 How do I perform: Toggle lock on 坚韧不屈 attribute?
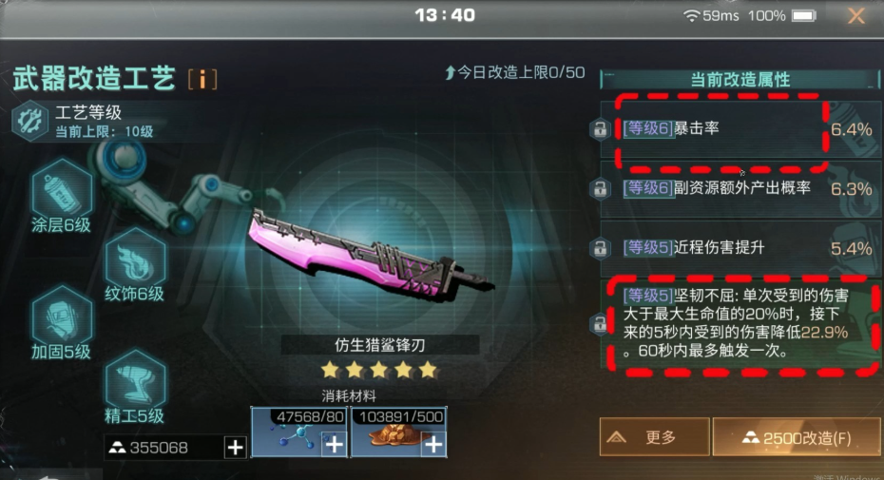[599, 324]
